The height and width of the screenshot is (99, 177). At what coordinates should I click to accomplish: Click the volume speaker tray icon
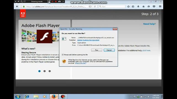tap(149, 97)
